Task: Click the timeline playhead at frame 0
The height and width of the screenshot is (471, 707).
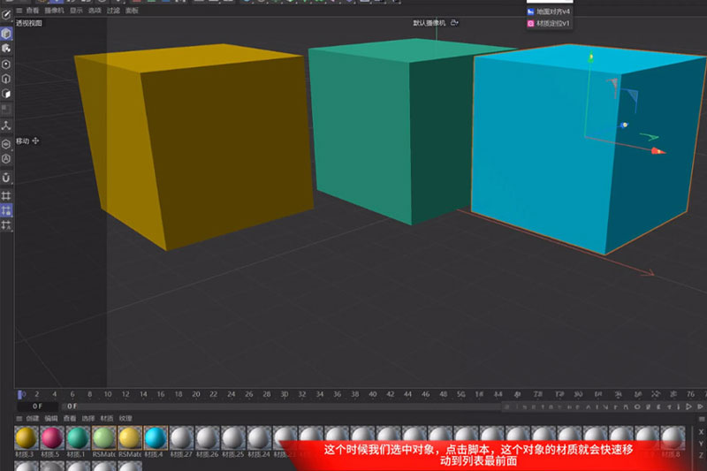Action: point(19,395)
